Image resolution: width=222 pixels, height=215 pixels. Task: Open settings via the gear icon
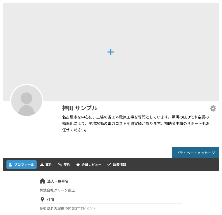coord(213,108)
